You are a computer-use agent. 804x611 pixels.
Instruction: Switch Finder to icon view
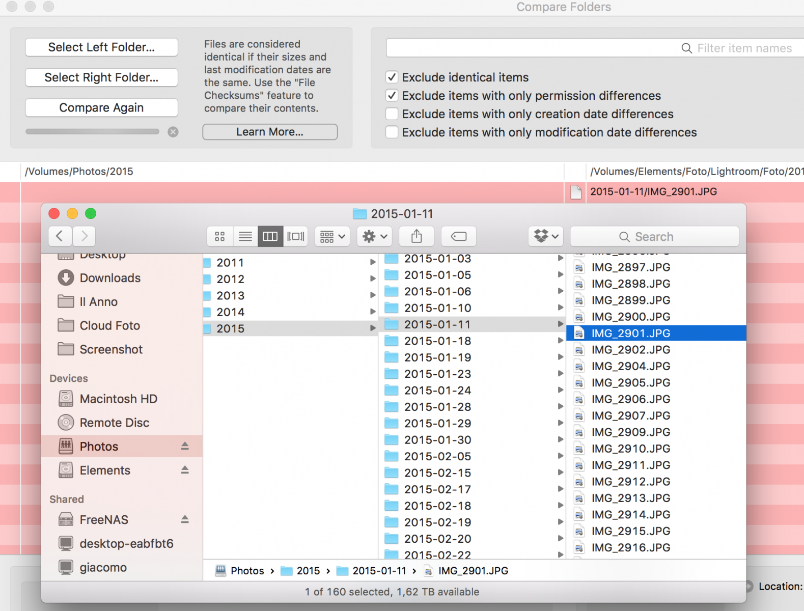(x=220, y=236)
